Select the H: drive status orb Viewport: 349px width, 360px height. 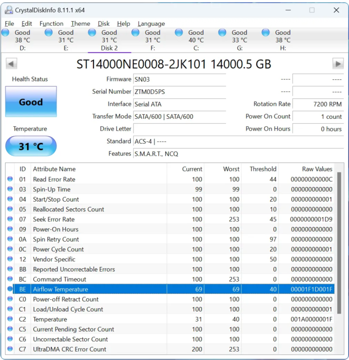click(x=266, y=32)
